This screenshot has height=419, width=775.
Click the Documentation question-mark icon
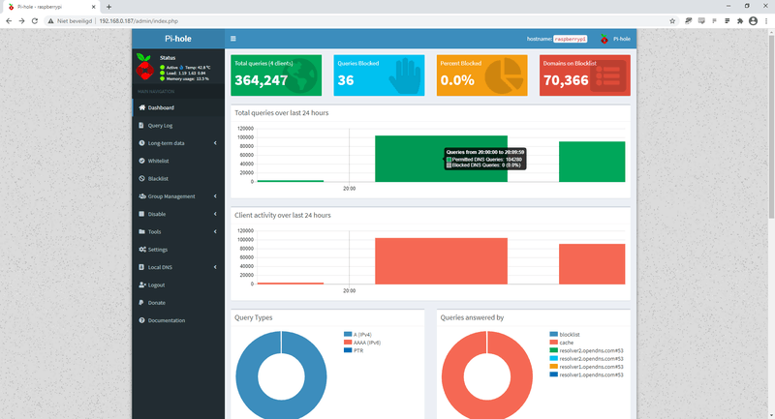pyautogui.click(x=141, y=321)
